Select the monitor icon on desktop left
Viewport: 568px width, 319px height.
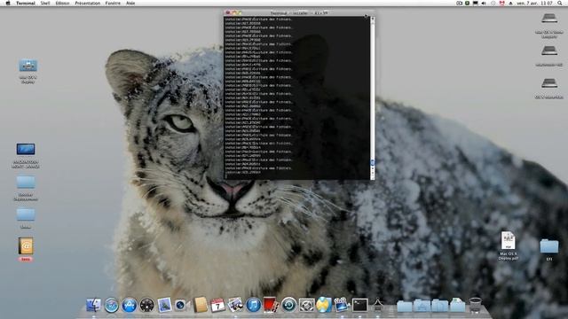[26, 149]
